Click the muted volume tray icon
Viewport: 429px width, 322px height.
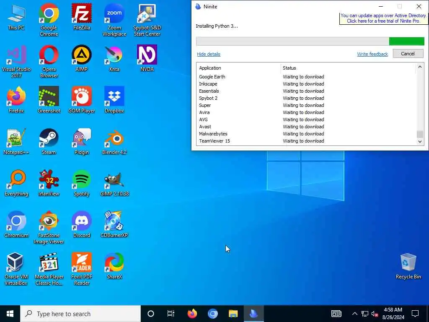click(375, 314)
